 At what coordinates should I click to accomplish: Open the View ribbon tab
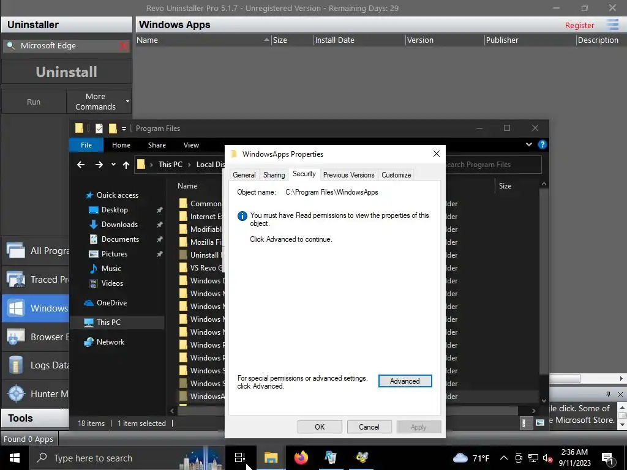click(x=191, y=145)
